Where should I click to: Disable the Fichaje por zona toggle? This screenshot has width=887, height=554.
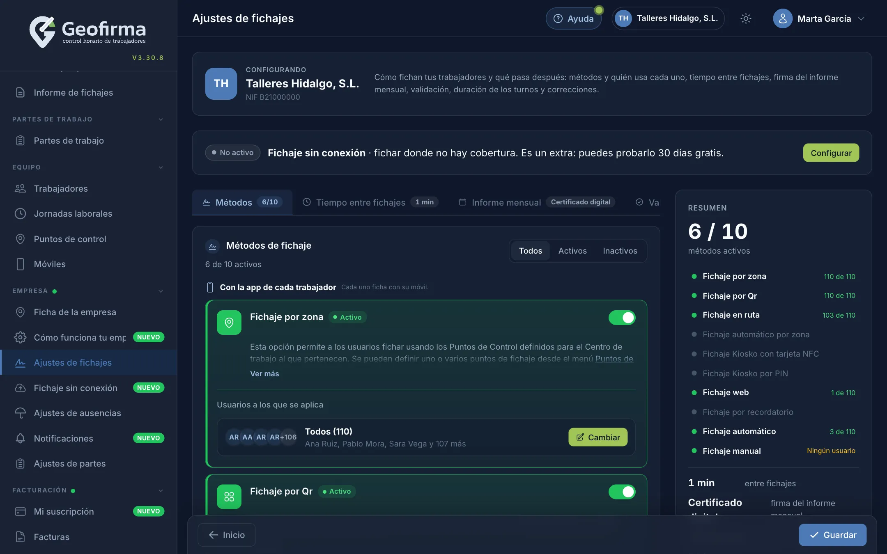622,318
